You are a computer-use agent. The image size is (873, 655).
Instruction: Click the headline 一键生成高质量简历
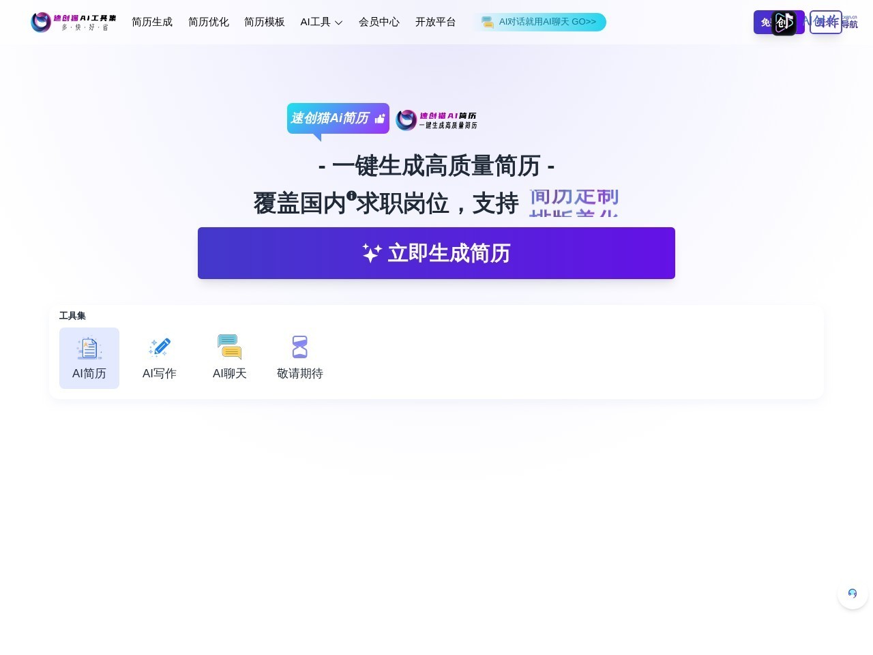[x=436, y=166]
